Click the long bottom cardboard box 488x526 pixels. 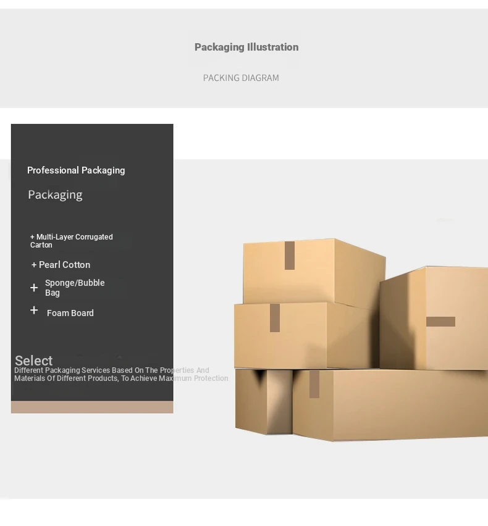[390, 404]
